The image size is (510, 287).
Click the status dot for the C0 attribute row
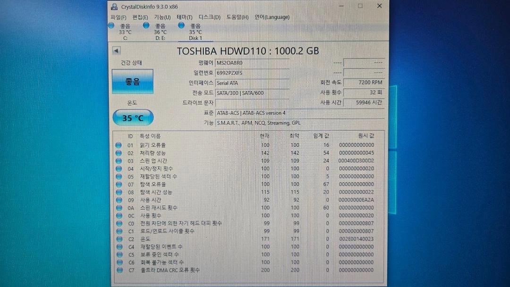tap(119, 223)
